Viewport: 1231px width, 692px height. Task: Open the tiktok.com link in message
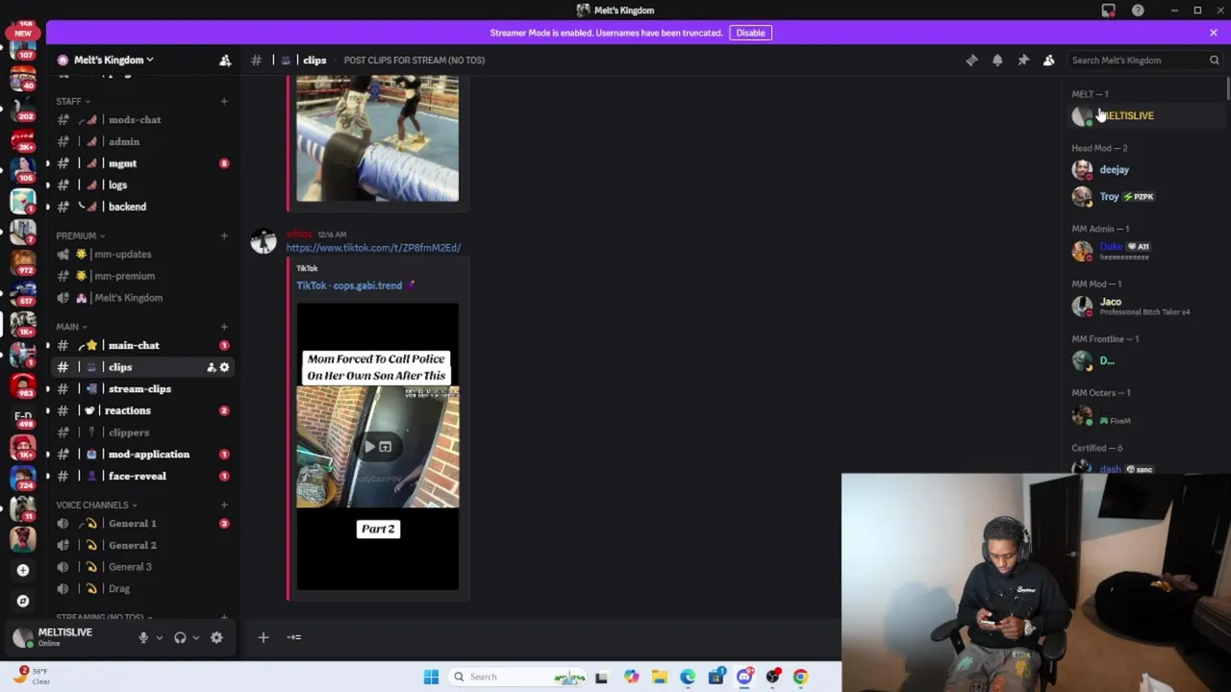373,248
